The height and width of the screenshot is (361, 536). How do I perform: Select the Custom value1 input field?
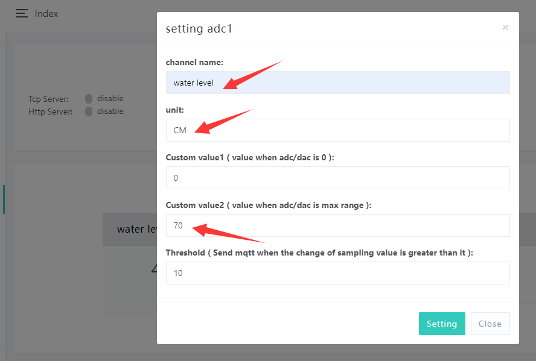tap(337, 178)
